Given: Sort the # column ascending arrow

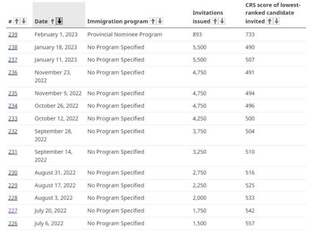Looking at the screenshot, I should [17, 21].
